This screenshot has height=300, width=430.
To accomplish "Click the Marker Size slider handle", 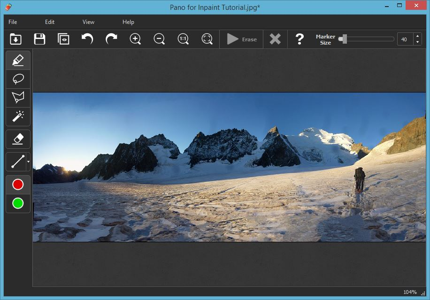I will [344, 39].
